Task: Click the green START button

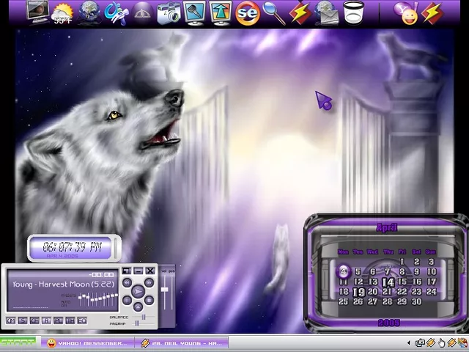Action: pyautogui.click(x=18, y=342)
